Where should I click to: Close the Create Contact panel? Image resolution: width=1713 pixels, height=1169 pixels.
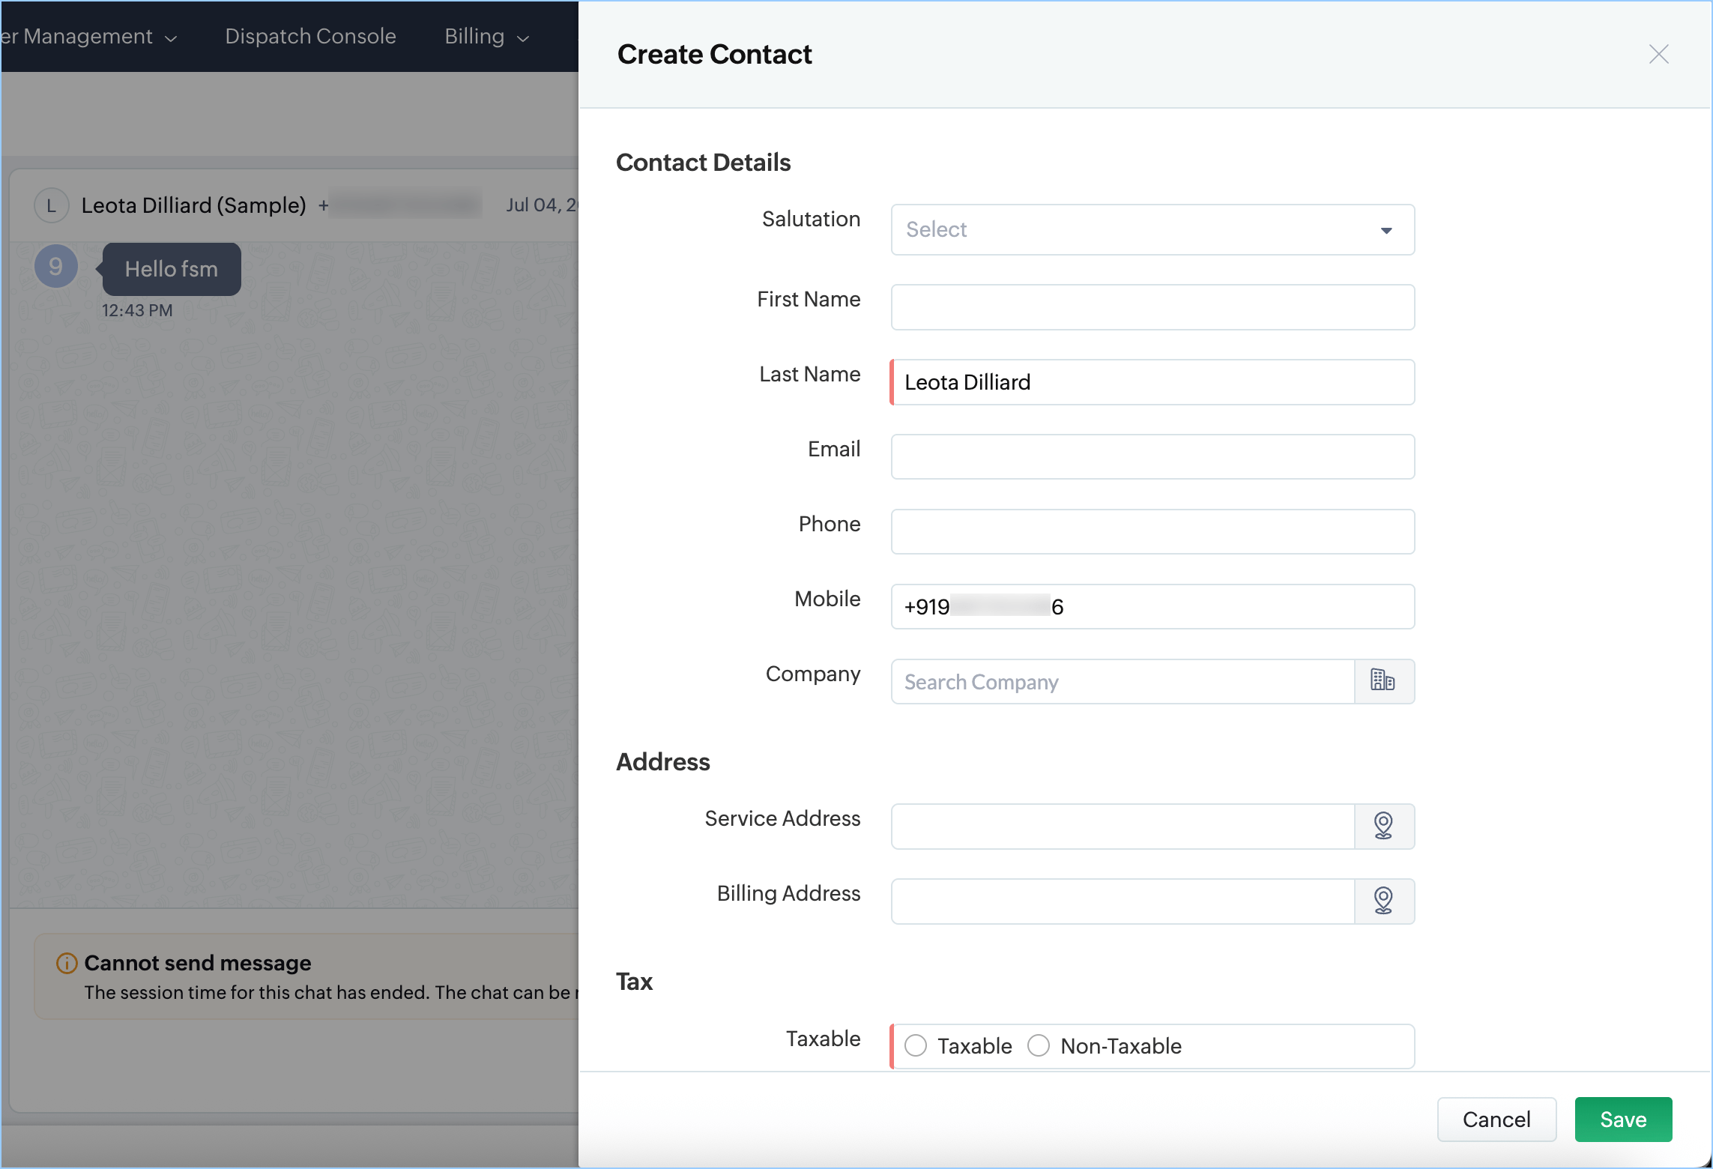point(1658,54)
